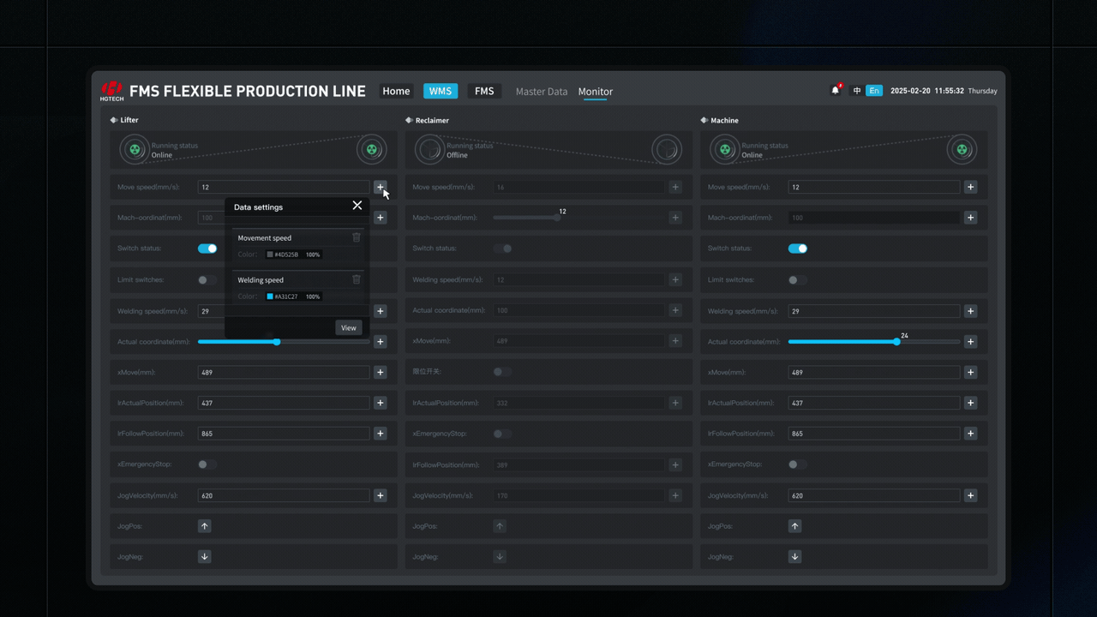
Task: Click Reclaimer JogNeg down arrow
Action: [500, 557]
